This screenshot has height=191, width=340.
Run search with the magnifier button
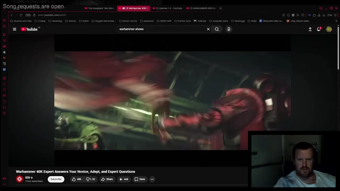tap(217, 29)
